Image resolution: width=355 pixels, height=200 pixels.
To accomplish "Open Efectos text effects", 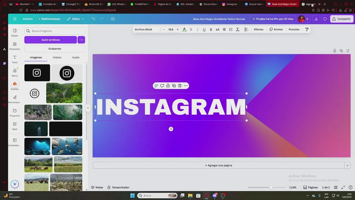I will [258, 29].
